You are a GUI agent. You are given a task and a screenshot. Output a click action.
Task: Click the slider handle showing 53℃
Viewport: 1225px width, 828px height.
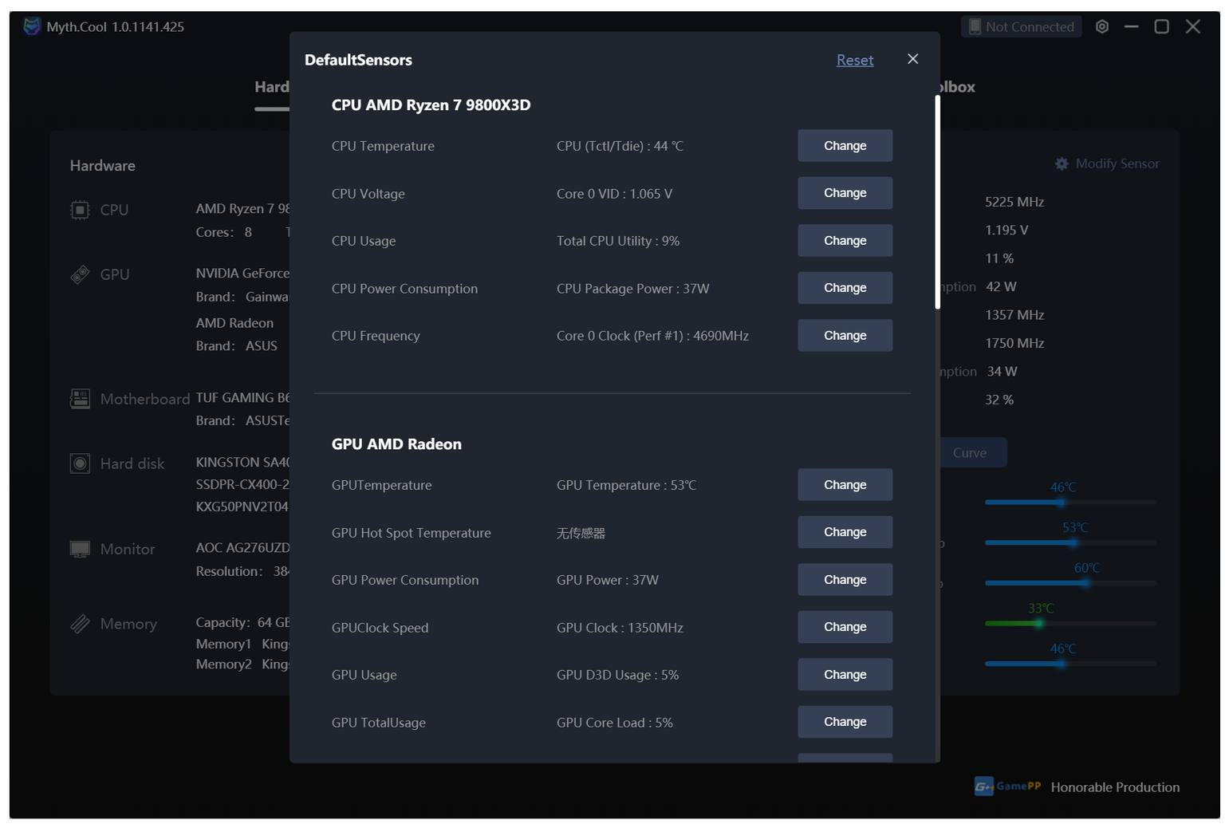[1073, 542]
